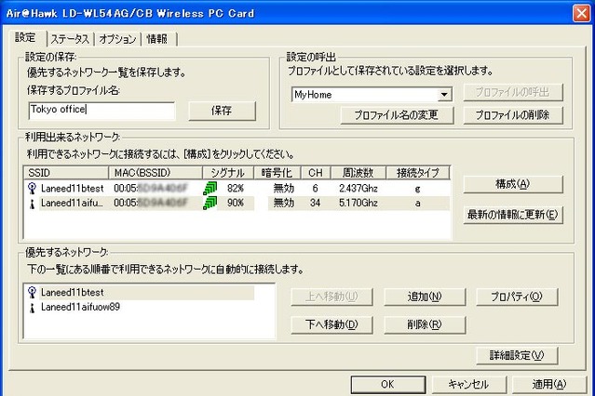This screenshot has width=595, height=396.
Task: Click the access point icon beside Laneed11btest in available networks
Action: coord(33,188)
